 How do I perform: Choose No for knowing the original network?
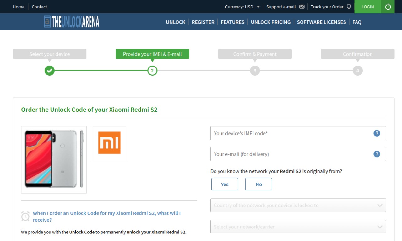(x=258, y=184)
